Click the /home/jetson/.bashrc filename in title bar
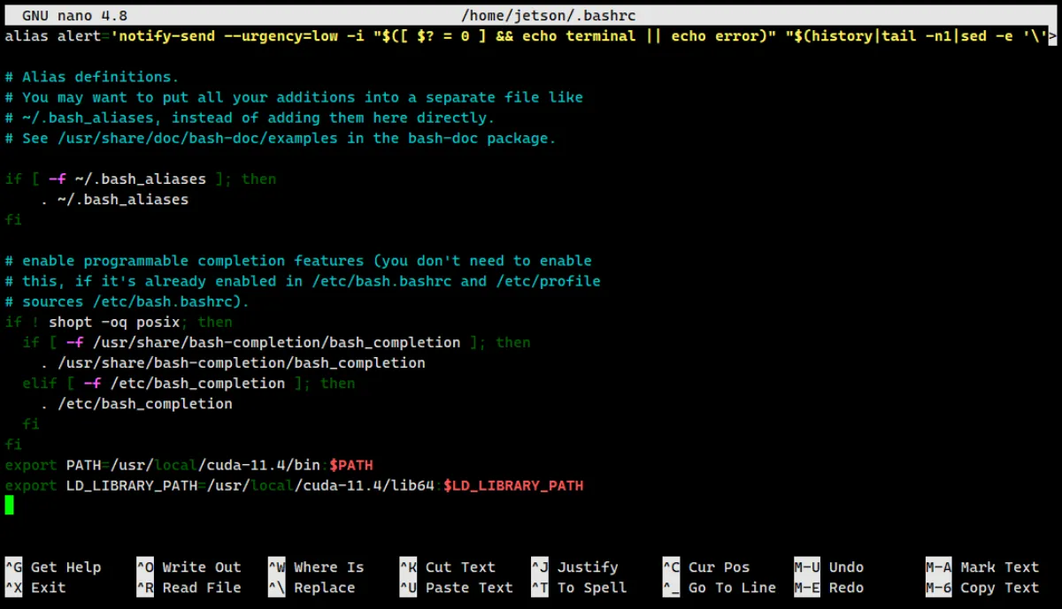 [x=549, y=16]
